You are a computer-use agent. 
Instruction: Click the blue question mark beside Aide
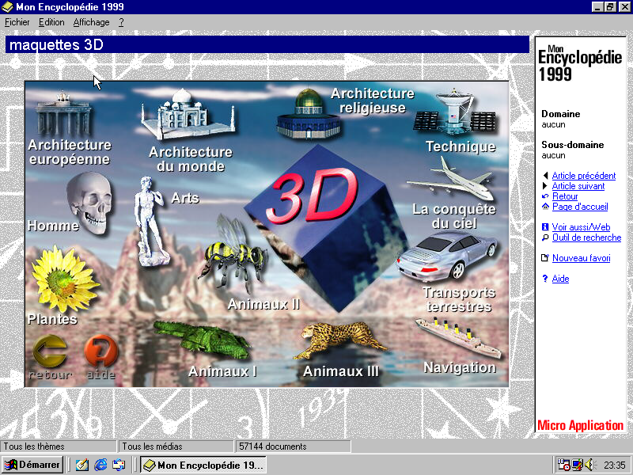coord(545,279)
